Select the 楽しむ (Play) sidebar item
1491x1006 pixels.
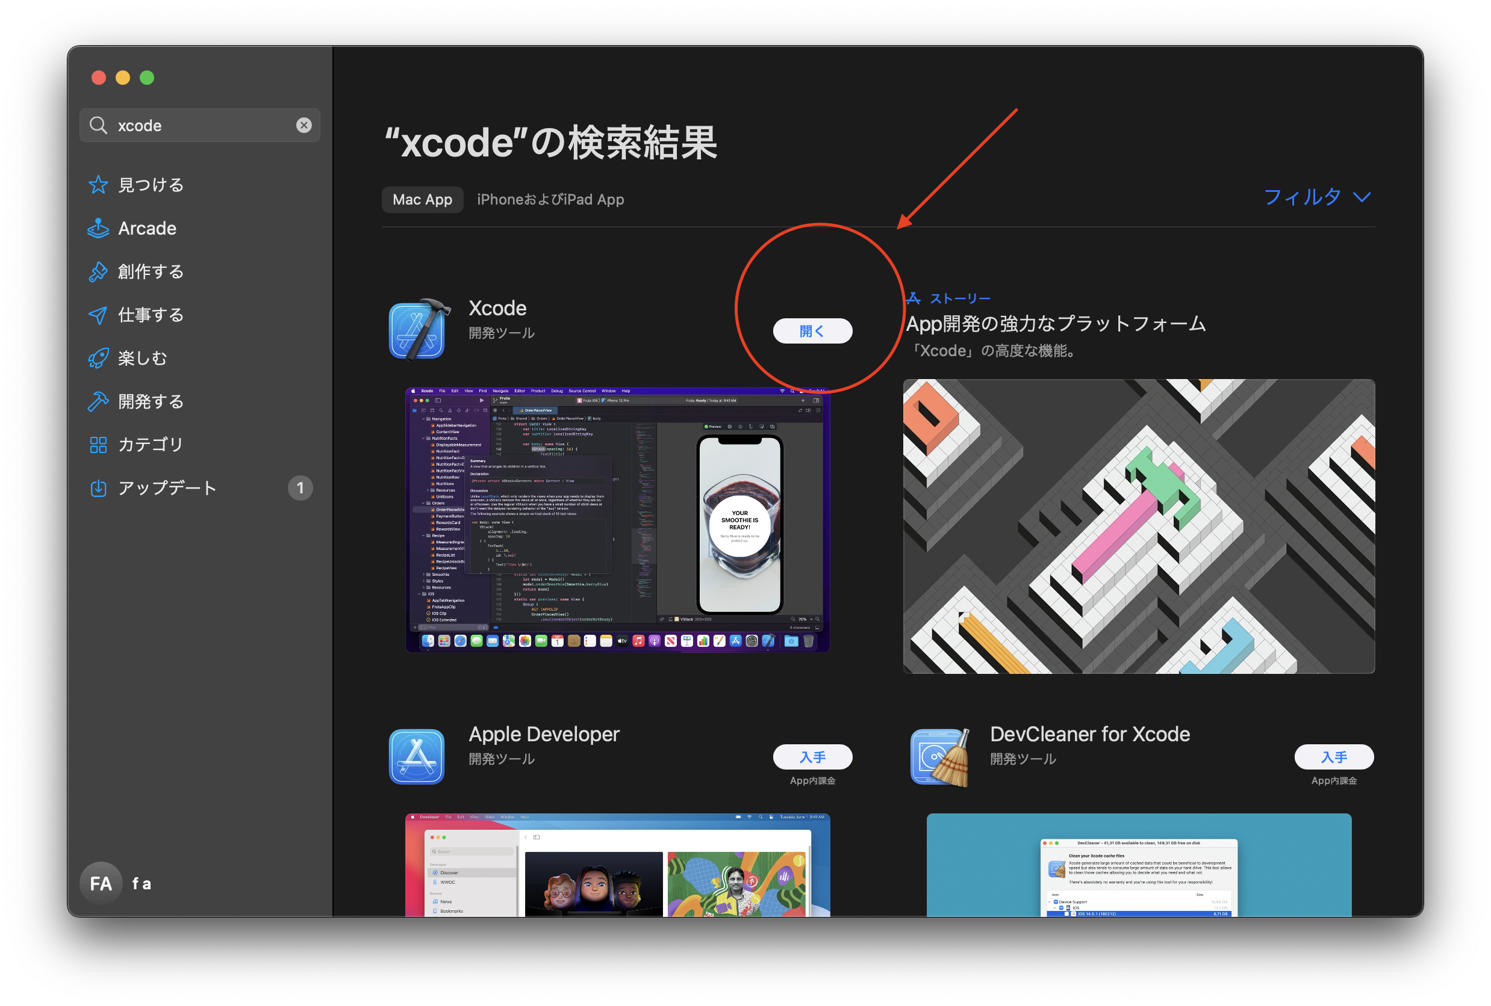[199, 358]
